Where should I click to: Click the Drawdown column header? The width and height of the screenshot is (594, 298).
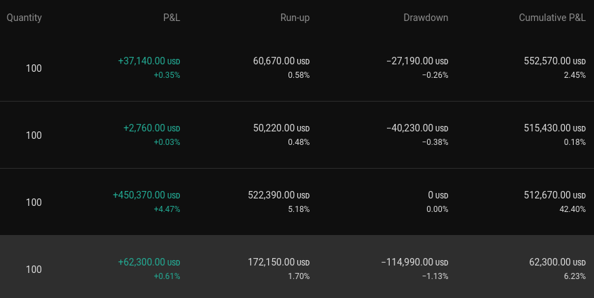pyautogui.click(x=426, y=18)
